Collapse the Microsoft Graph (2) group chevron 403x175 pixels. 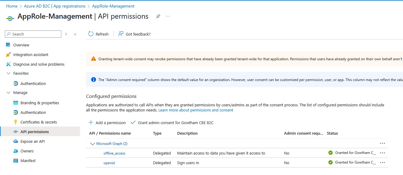tap(92, 144)
